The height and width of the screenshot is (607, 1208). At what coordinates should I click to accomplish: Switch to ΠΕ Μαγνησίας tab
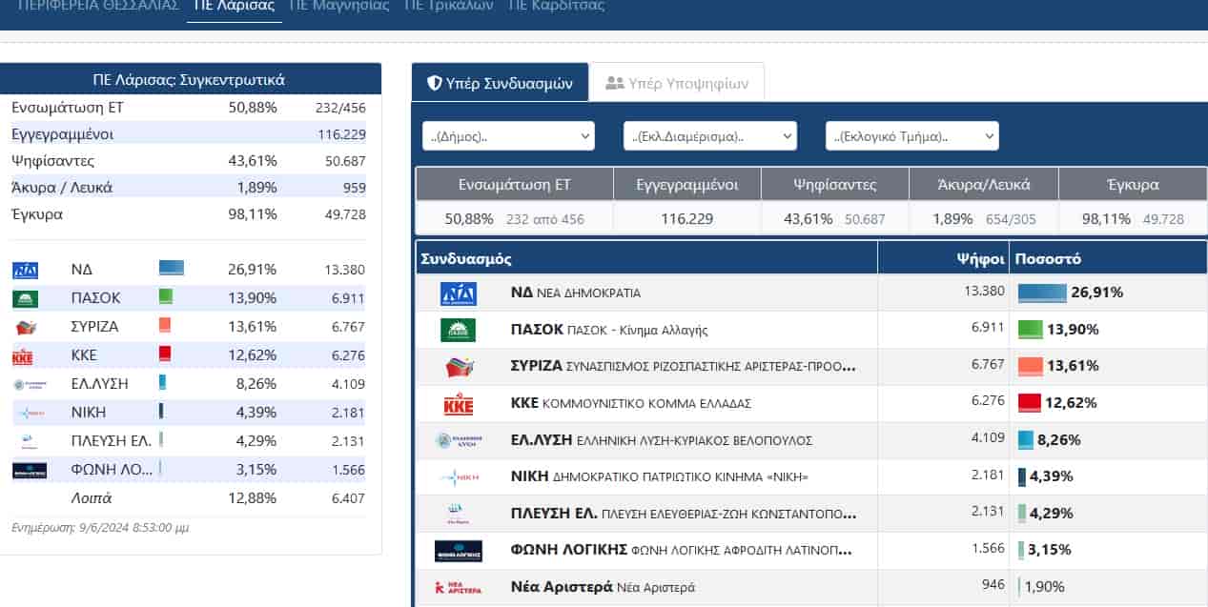(x=338, y=6)
